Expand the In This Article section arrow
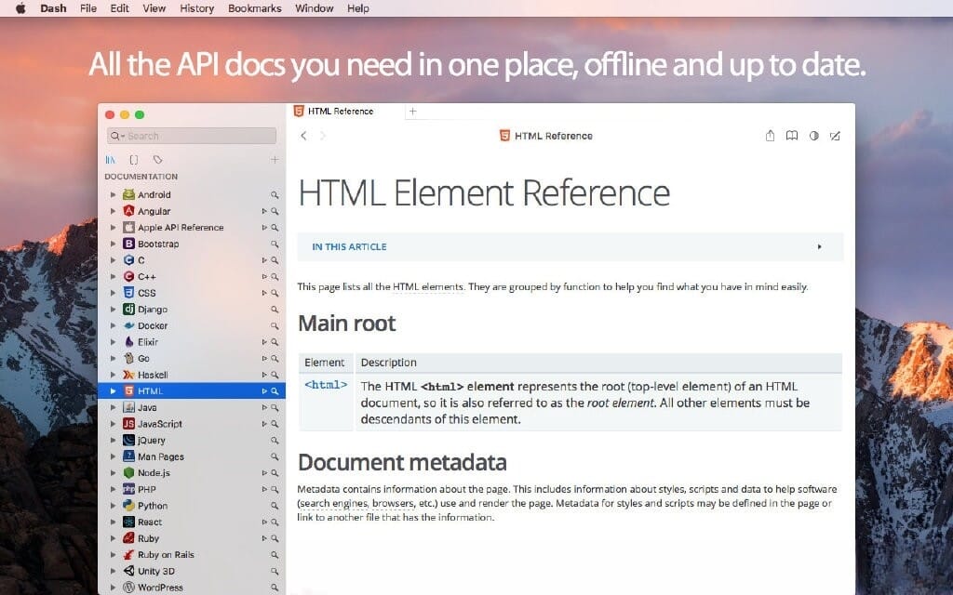953x595 pixels. point(819,247)
